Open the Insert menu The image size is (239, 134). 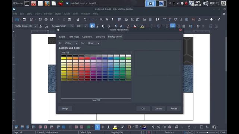click(38, 14)
